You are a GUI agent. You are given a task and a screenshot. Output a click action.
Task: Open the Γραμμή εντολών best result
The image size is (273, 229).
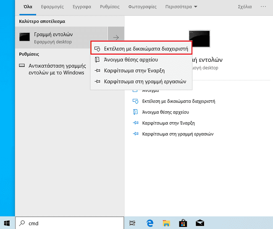pos(61,37)
